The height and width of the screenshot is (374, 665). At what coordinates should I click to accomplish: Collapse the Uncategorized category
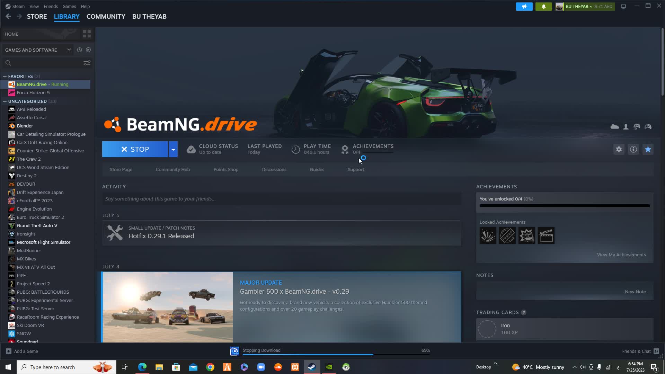5,101
